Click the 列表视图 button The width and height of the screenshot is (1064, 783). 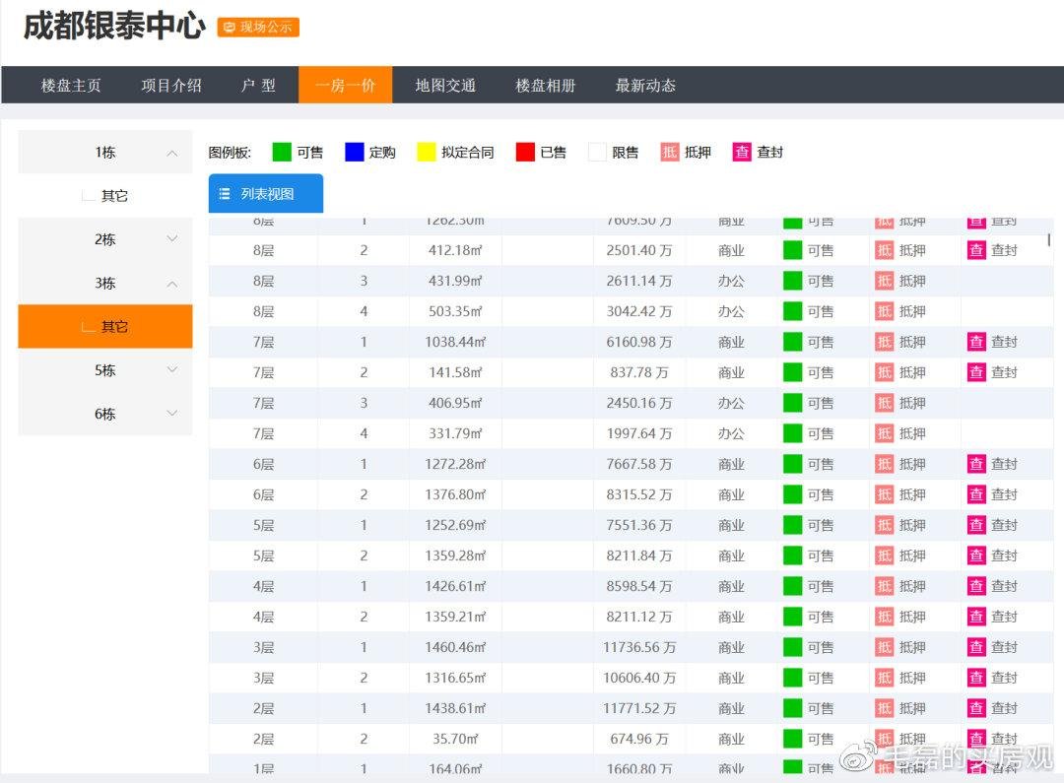(x=266, y=193)
